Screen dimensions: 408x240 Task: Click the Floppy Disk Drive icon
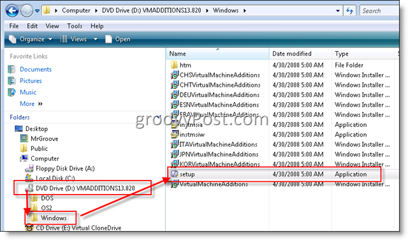29,169
